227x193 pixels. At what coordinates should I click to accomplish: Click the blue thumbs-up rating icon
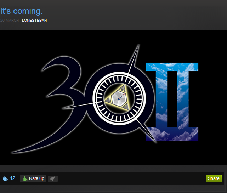pyautogui.click(x=5, y=178)
